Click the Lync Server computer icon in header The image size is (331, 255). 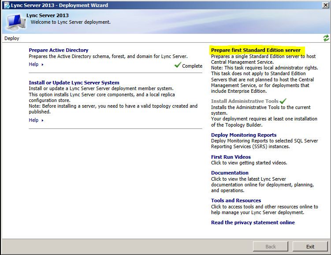[x=15, y=22]
